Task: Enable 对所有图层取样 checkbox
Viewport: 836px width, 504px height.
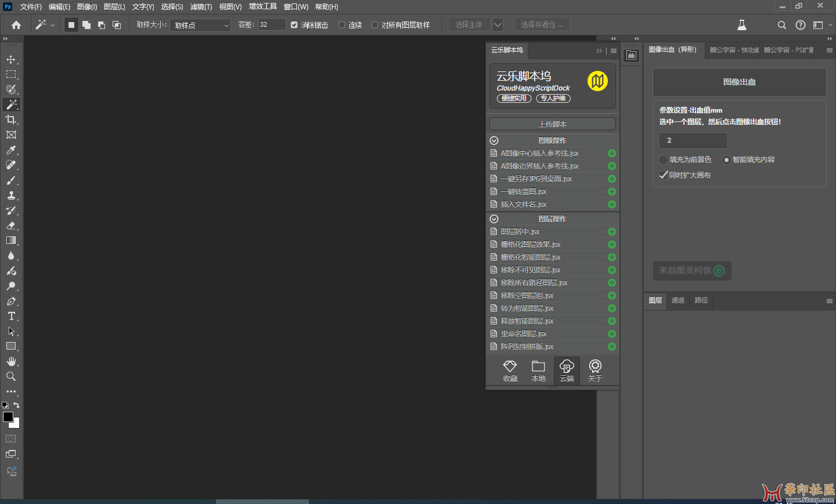Action: pyautogui.click(x=375, y=25)
